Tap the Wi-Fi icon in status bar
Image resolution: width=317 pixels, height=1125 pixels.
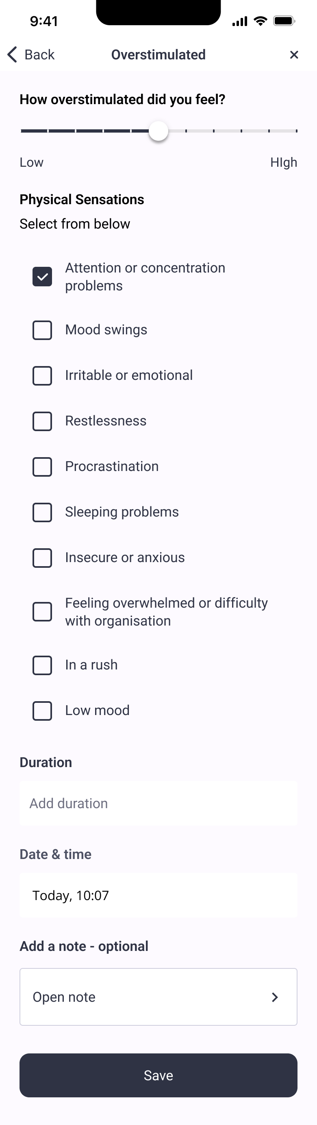click(260, 21)
